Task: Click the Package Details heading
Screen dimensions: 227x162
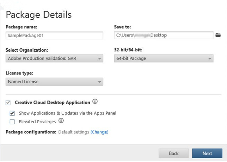Action: (x=39, y=15)
